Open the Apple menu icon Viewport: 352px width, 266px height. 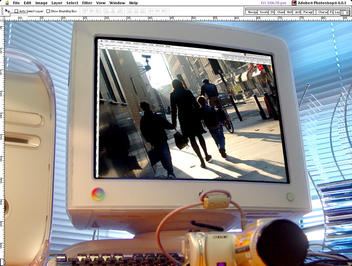pos(5,3)
